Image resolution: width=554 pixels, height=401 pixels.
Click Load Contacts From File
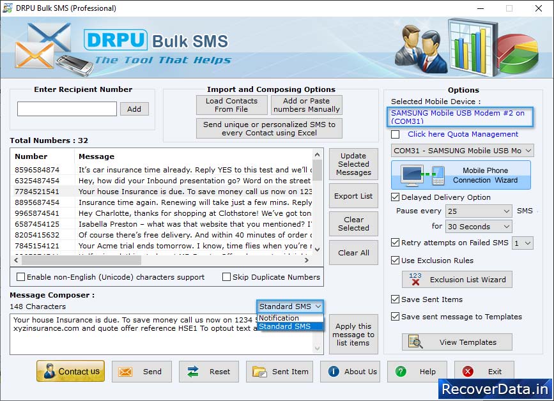(x=232, y=105)
